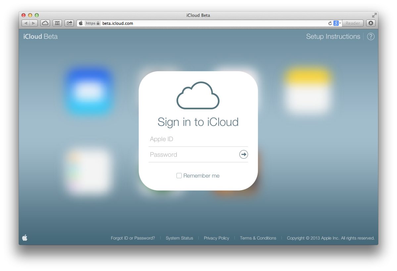Click the Apple logo in the footer
Image resolution: width=397 pixels, height=271 pixels.
click(25, 238)
